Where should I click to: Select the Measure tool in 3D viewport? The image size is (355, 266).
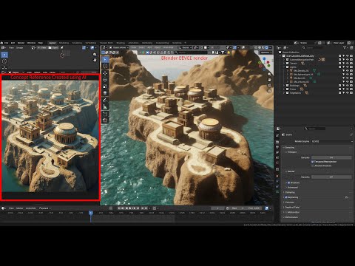(x=105, y=106)
